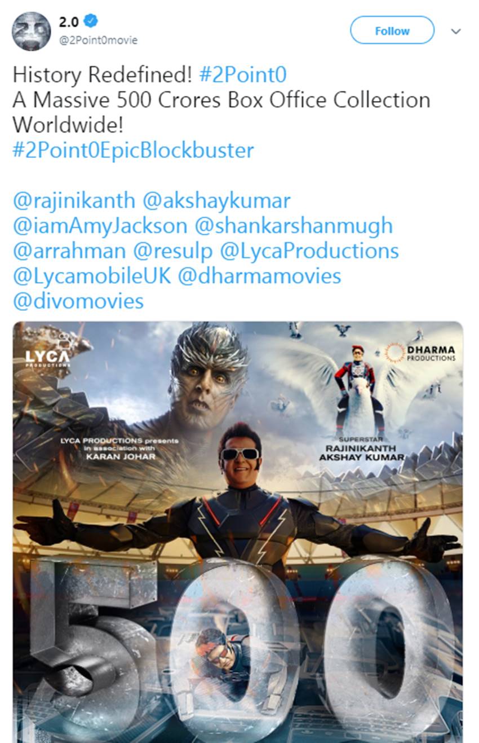Open the @LycaProductions mention link

click(309, 250)
